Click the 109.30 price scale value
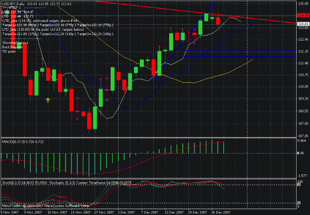This screenshot has width=310, height=215. [x=303, y=99]
